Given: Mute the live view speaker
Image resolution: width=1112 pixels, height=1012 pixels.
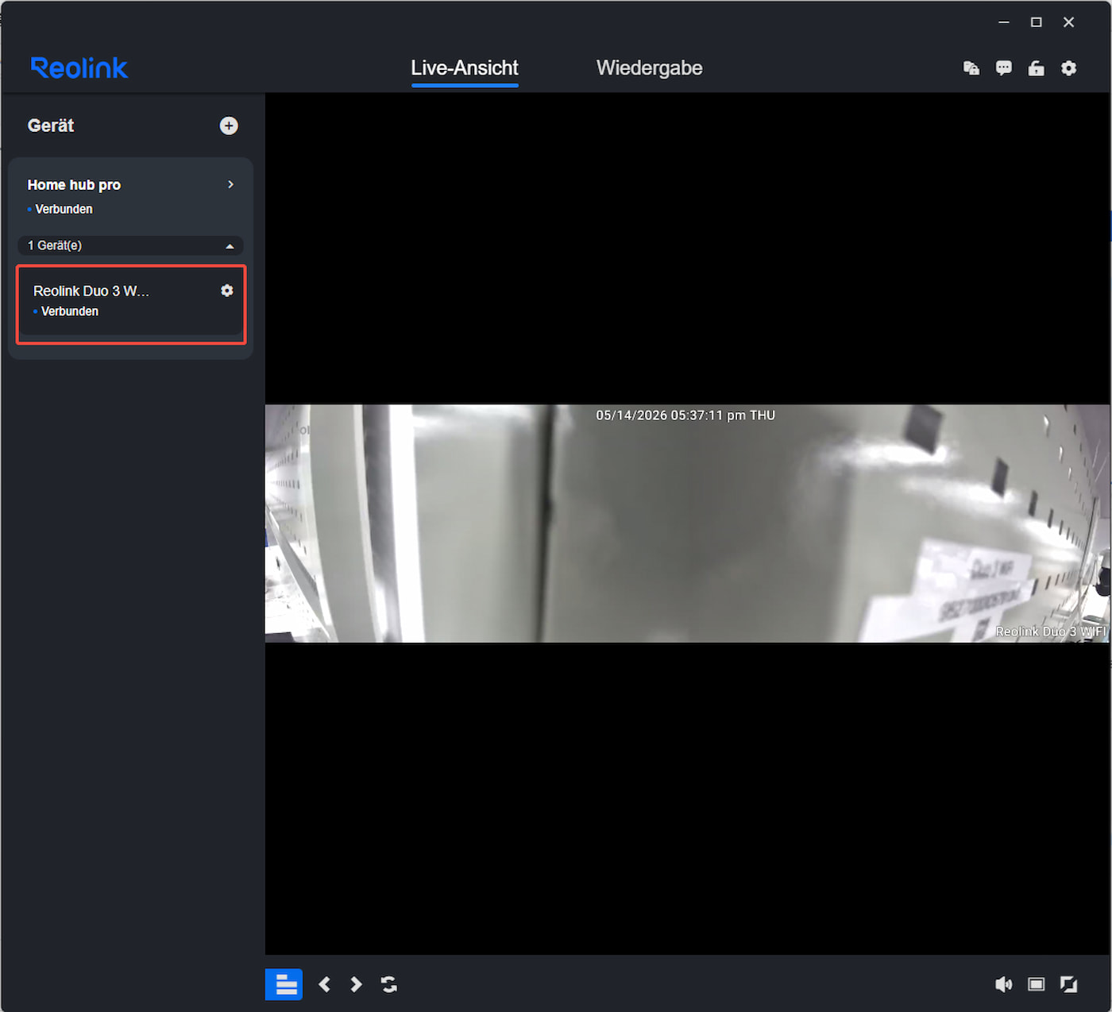Looking at the screenshot, I should coord(1004,984).
